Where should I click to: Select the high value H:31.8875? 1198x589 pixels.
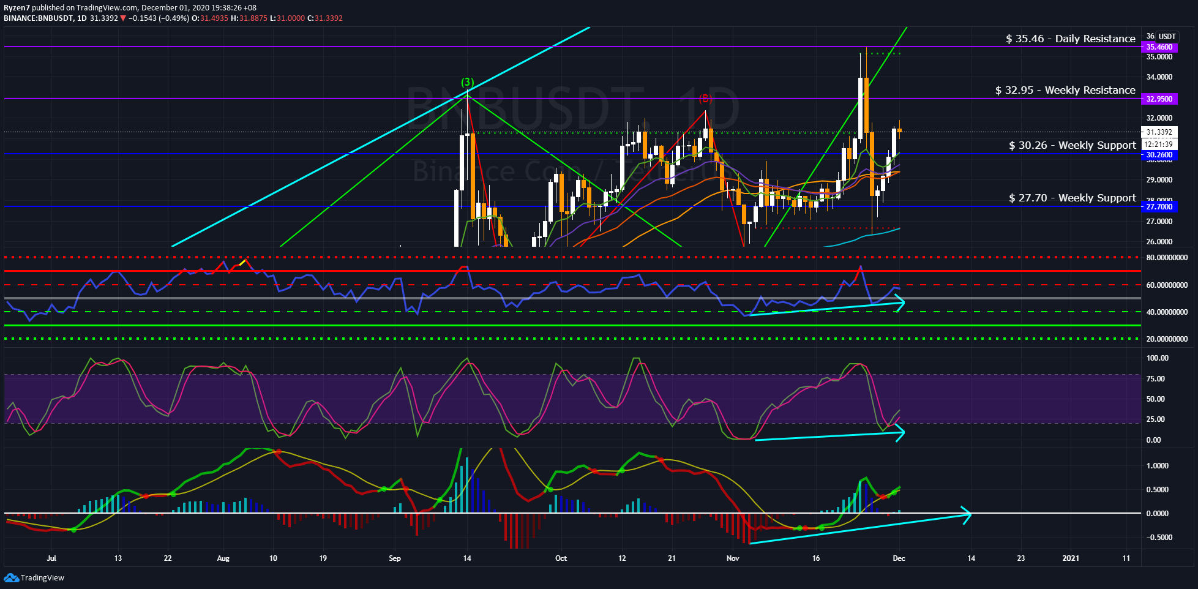(249, 18)
